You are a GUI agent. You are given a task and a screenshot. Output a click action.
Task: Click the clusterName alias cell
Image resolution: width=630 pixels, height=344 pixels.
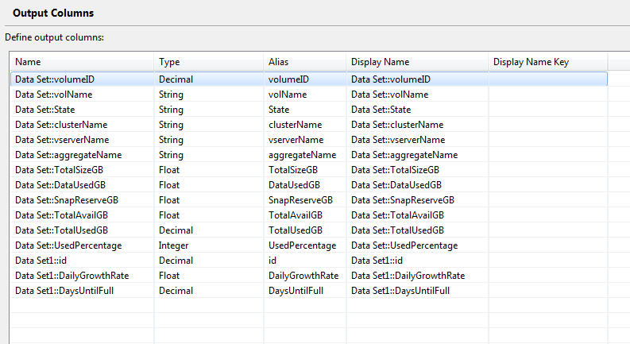click(x=305, y=125)
